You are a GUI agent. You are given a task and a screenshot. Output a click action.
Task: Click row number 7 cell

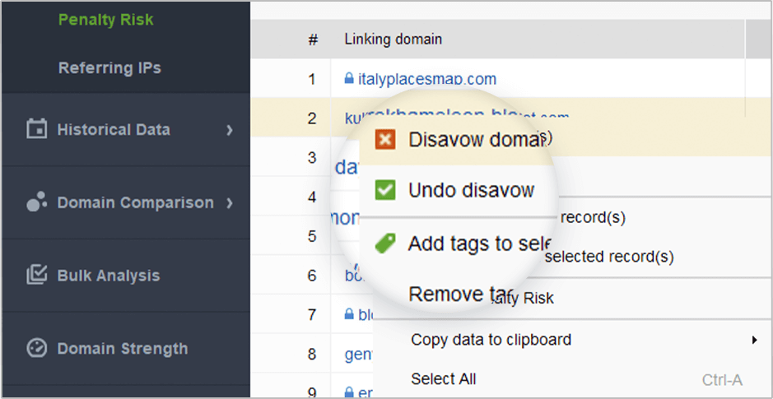312,314
